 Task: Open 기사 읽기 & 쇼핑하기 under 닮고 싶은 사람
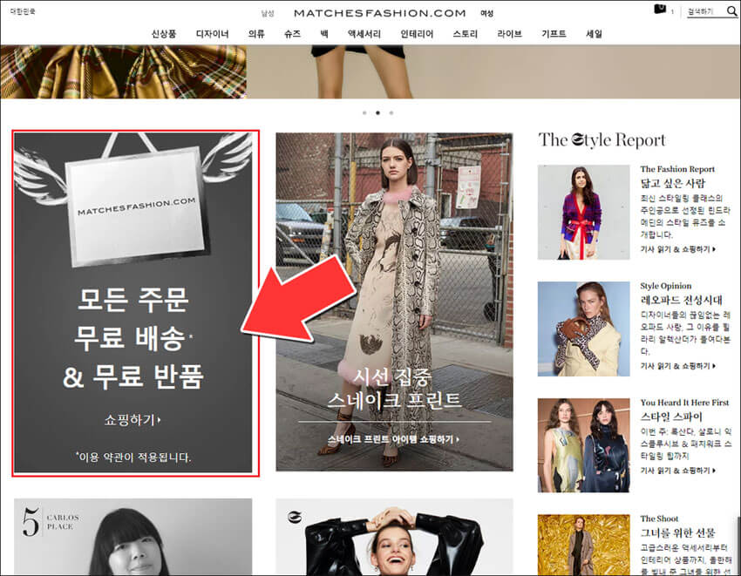point(677,249)
